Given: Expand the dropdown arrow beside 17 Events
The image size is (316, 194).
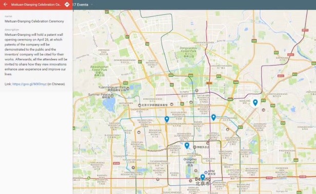Looking at the screenshot, I should (x=92, y=5).
